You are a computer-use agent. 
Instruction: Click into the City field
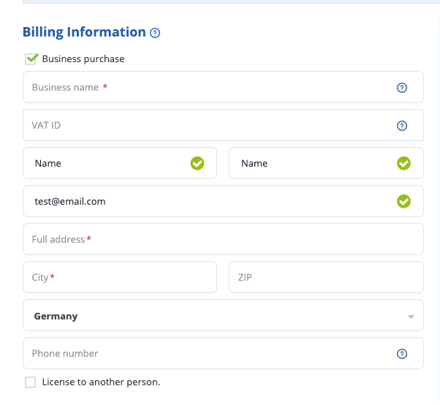[120, 277]
